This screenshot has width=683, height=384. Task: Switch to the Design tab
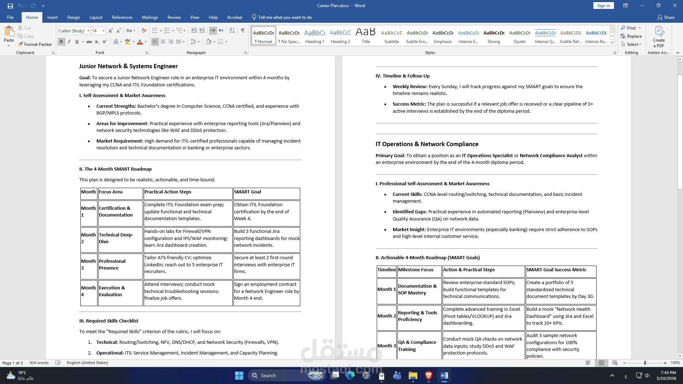74,17
